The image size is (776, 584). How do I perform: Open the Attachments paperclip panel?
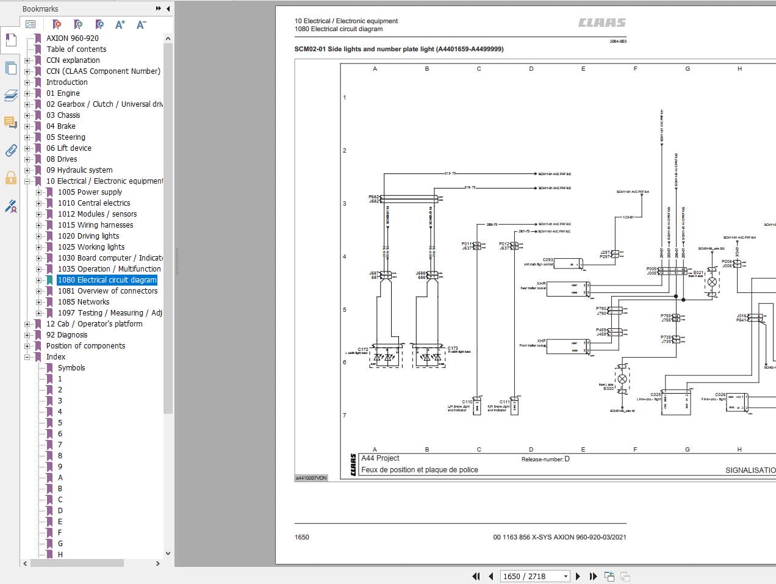pyautogui.click(x=10, y=150)
